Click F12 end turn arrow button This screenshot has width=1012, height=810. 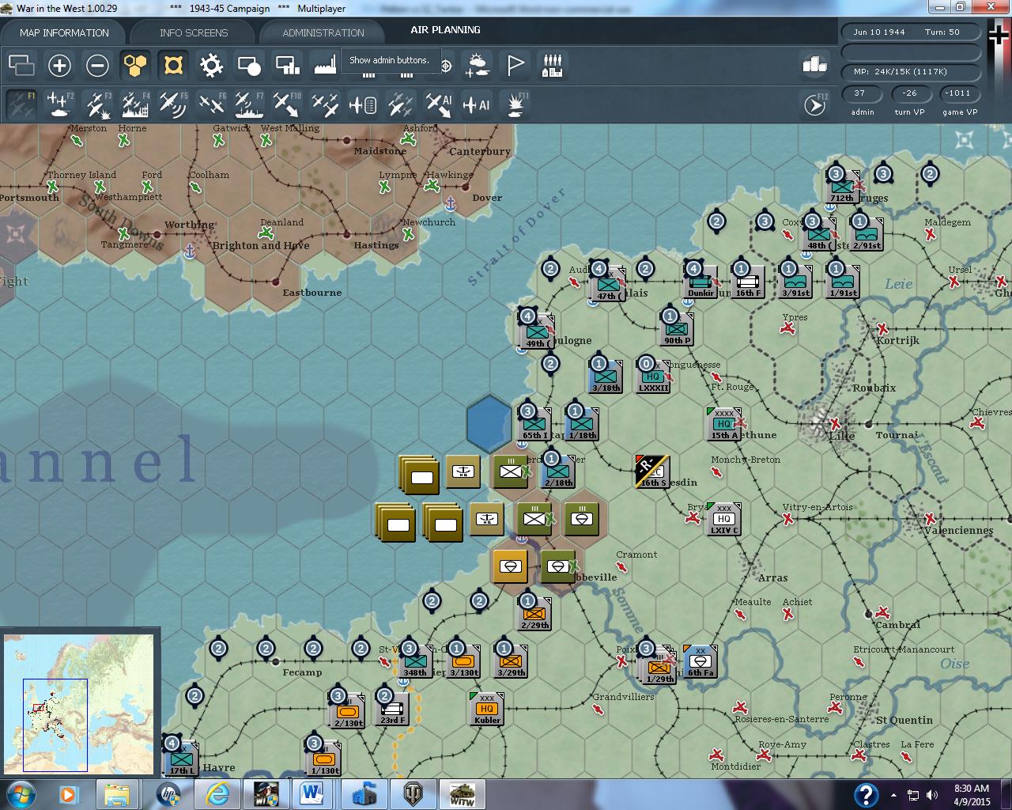coord(814,104)
